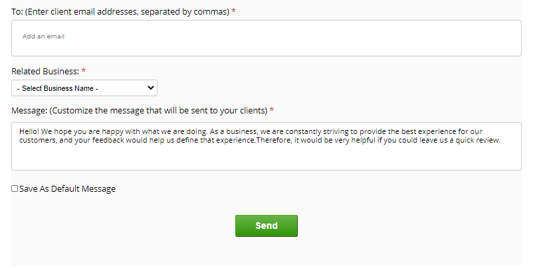Click the Related Business dropdown arrow
The width and height of the screenshot is (533, 268).
pyautogui.click(x=151, y=88)
